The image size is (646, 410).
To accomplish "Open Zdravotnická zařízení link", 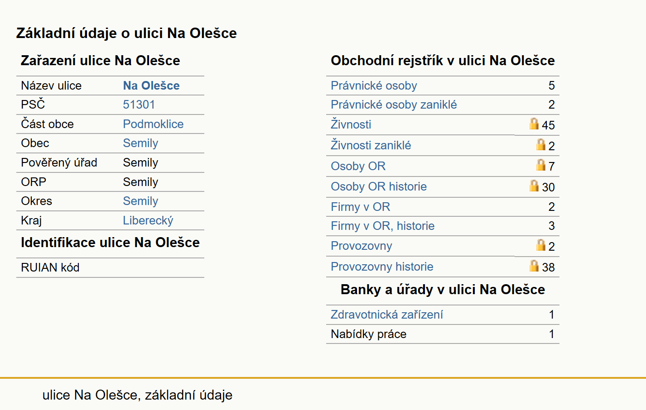I will [x=387, y=315].
